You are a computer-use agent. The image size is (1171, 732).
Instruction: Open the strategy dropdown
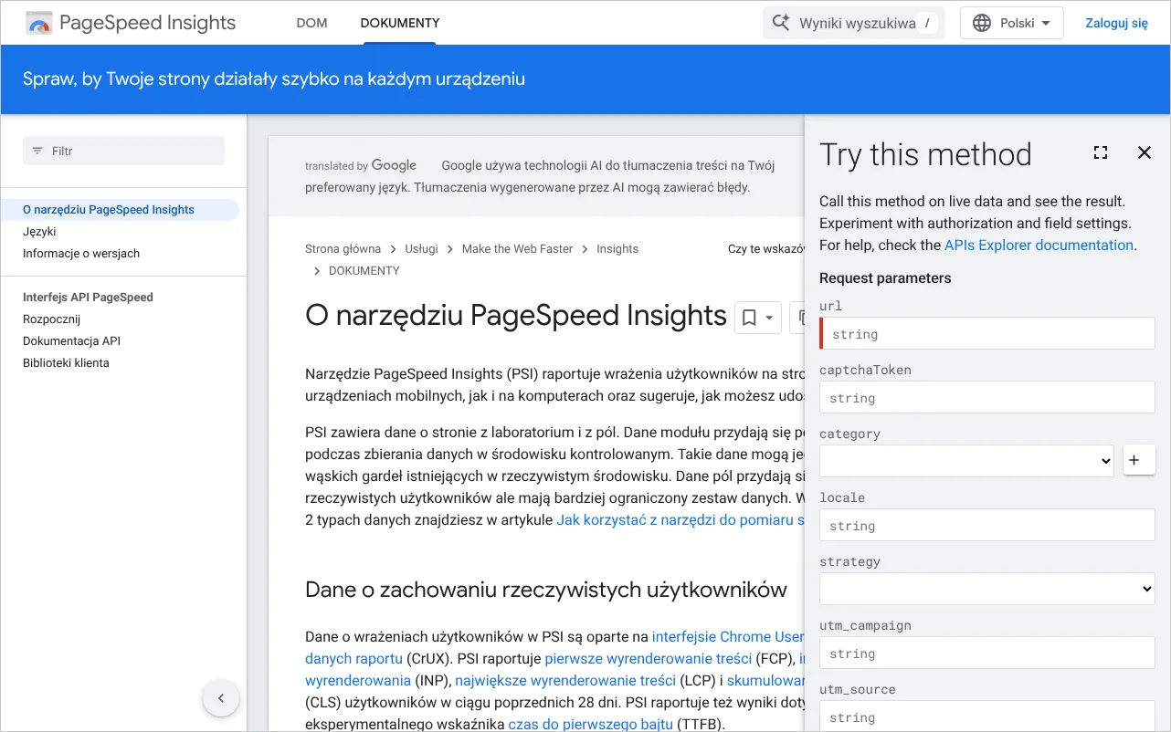pyautogui.click(x=987, y=589)
